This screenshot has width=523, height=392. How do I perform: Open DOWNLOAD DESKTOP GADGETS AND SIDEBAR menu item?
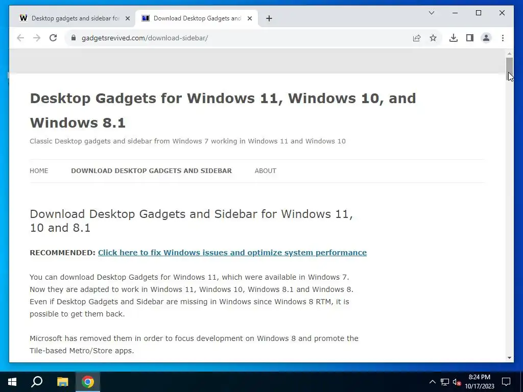(151, 170)
